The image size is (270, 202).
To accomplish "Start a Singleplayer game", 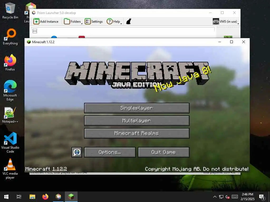I will (x=137, y=108).
